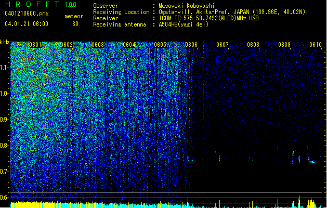
Task: Click the 0.7 kHz axis label
Action: (x=4, y=172)
